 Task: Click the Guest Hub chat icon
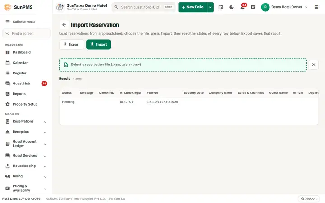point(8,83)
